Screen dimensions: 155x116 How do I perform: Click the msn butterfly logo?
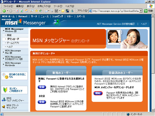pos(13,22)
